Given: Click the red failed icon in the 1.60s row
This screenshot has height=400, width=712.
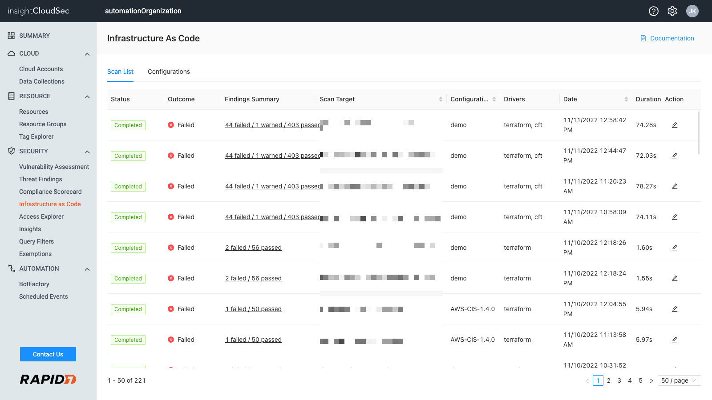Looking at the screenshot, I should pyautogui.click(x=171, y=248).
